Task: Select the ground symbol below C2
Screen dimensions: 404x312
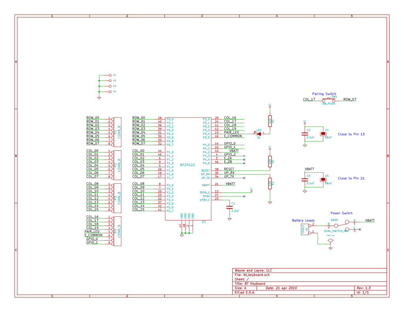Action: coord(305,146)
